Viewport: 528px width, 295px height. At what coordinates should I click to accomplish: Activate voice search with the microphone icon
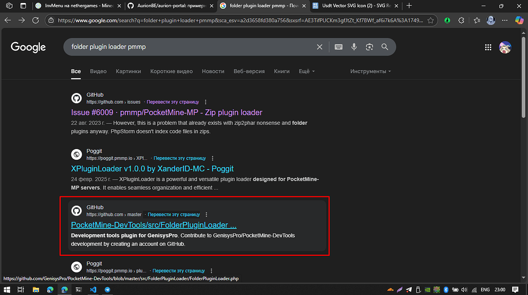click(x=354, y=46)
